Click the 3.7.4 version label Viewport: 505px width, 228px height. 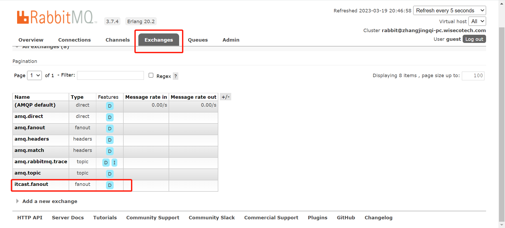point(112,21)
